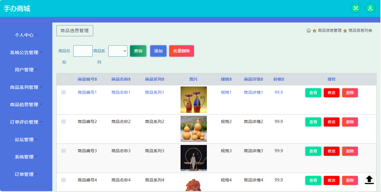Click cell text 商品详情3
381x192 pixels.
[x=254, y=151]
